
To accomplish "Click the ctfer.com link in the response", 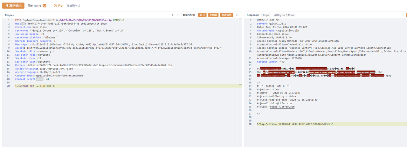I will click(x=282, y=107).
